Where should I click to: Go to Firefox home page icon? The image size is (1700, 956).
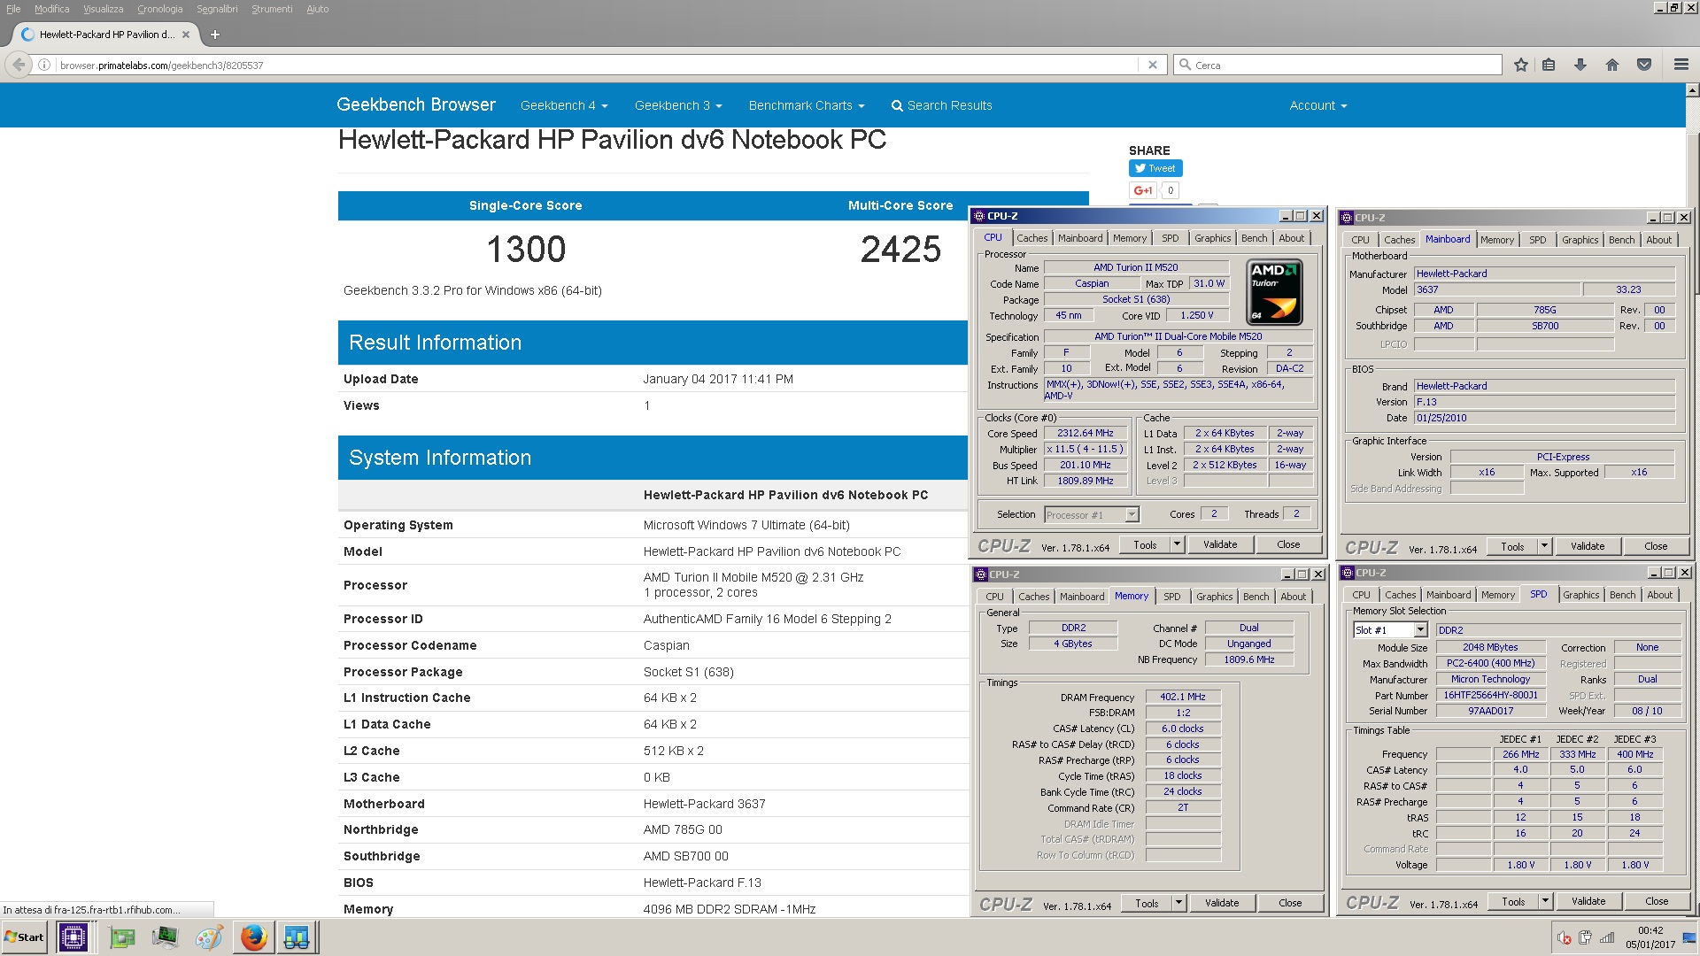pos(1612,65)
